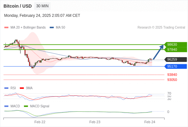Select the 98630 green resistance label
The width and height of the screenshot is (188, 127).
[x=176, y=44]
